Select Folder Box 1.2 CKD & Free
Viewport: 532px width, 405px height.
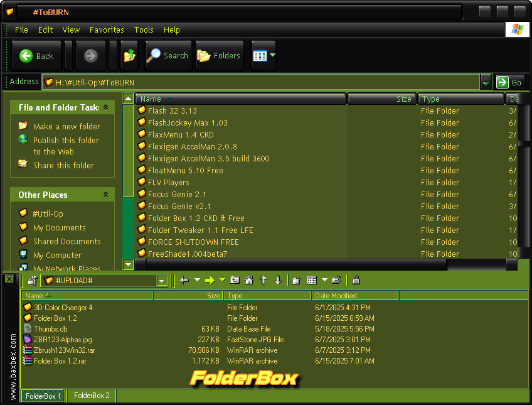(x=196, y=218)
